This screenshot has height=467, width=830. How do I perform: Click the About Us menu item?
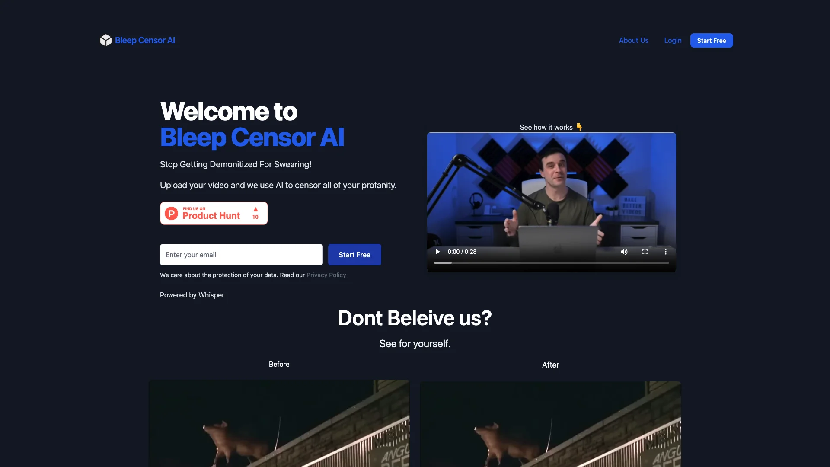tap(634, 40)
